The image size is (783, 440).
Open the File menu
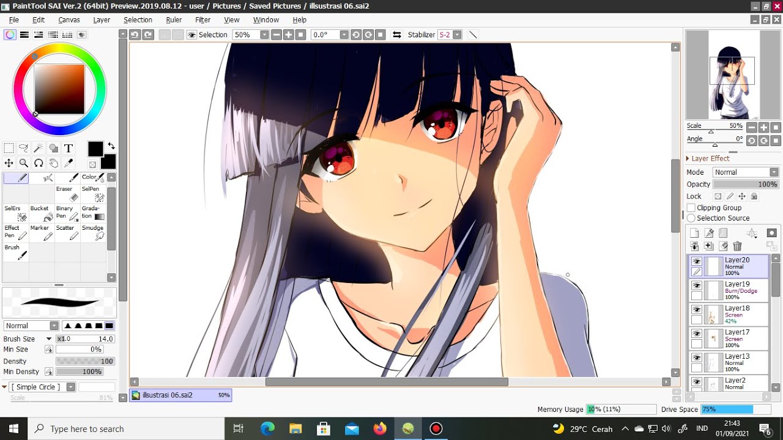click(13, 20)
